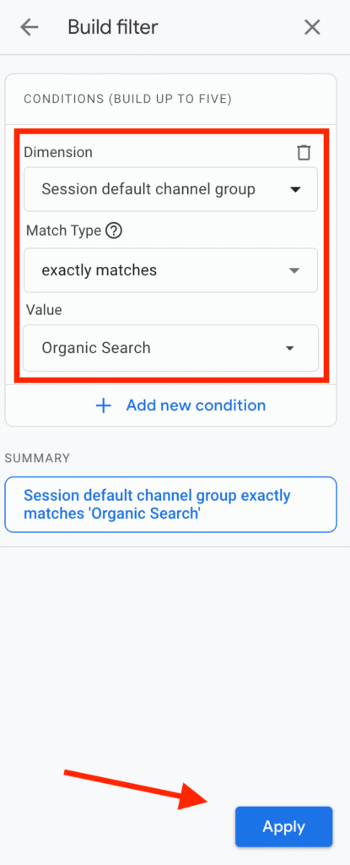Apply the filter with the Apply button

pos(284,826)
